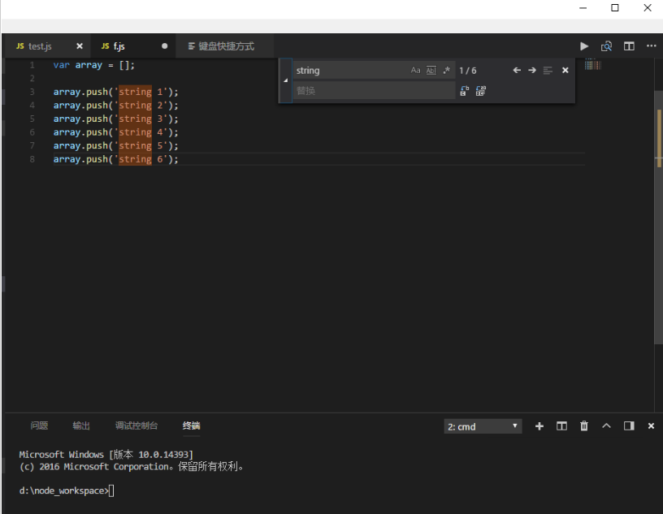This screenshot has height=514, width=663.
Task: Open the '2: cmd' terminal selector
Action: 483,425
